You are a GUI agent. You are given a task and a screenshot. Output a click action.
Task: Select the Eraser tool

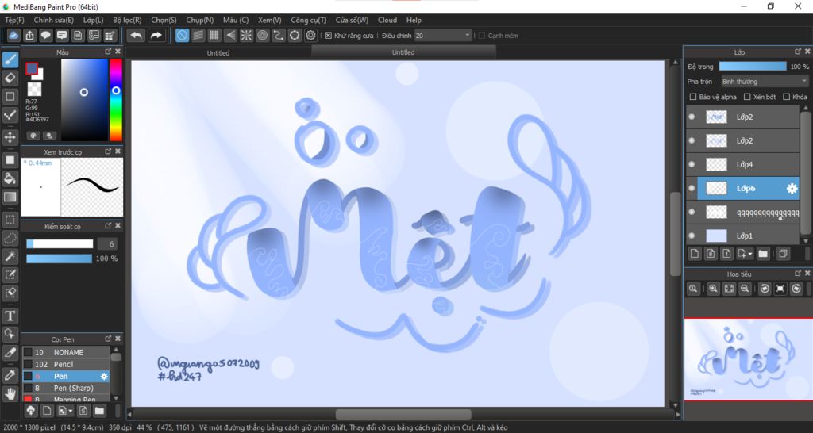coord(10,79)
